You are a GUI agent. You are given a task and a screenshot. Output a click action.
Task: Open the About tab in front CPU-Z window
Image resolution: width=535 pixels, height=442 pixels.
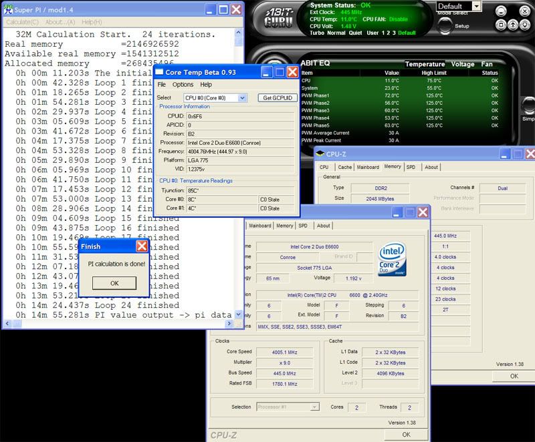(323, 226)
